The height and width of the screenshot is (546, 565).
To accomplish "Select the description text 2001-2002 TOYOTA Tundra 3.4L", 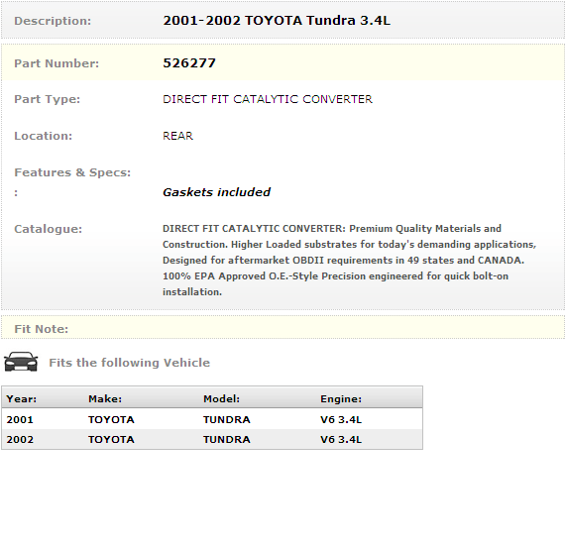I will [x=277, y=21].
